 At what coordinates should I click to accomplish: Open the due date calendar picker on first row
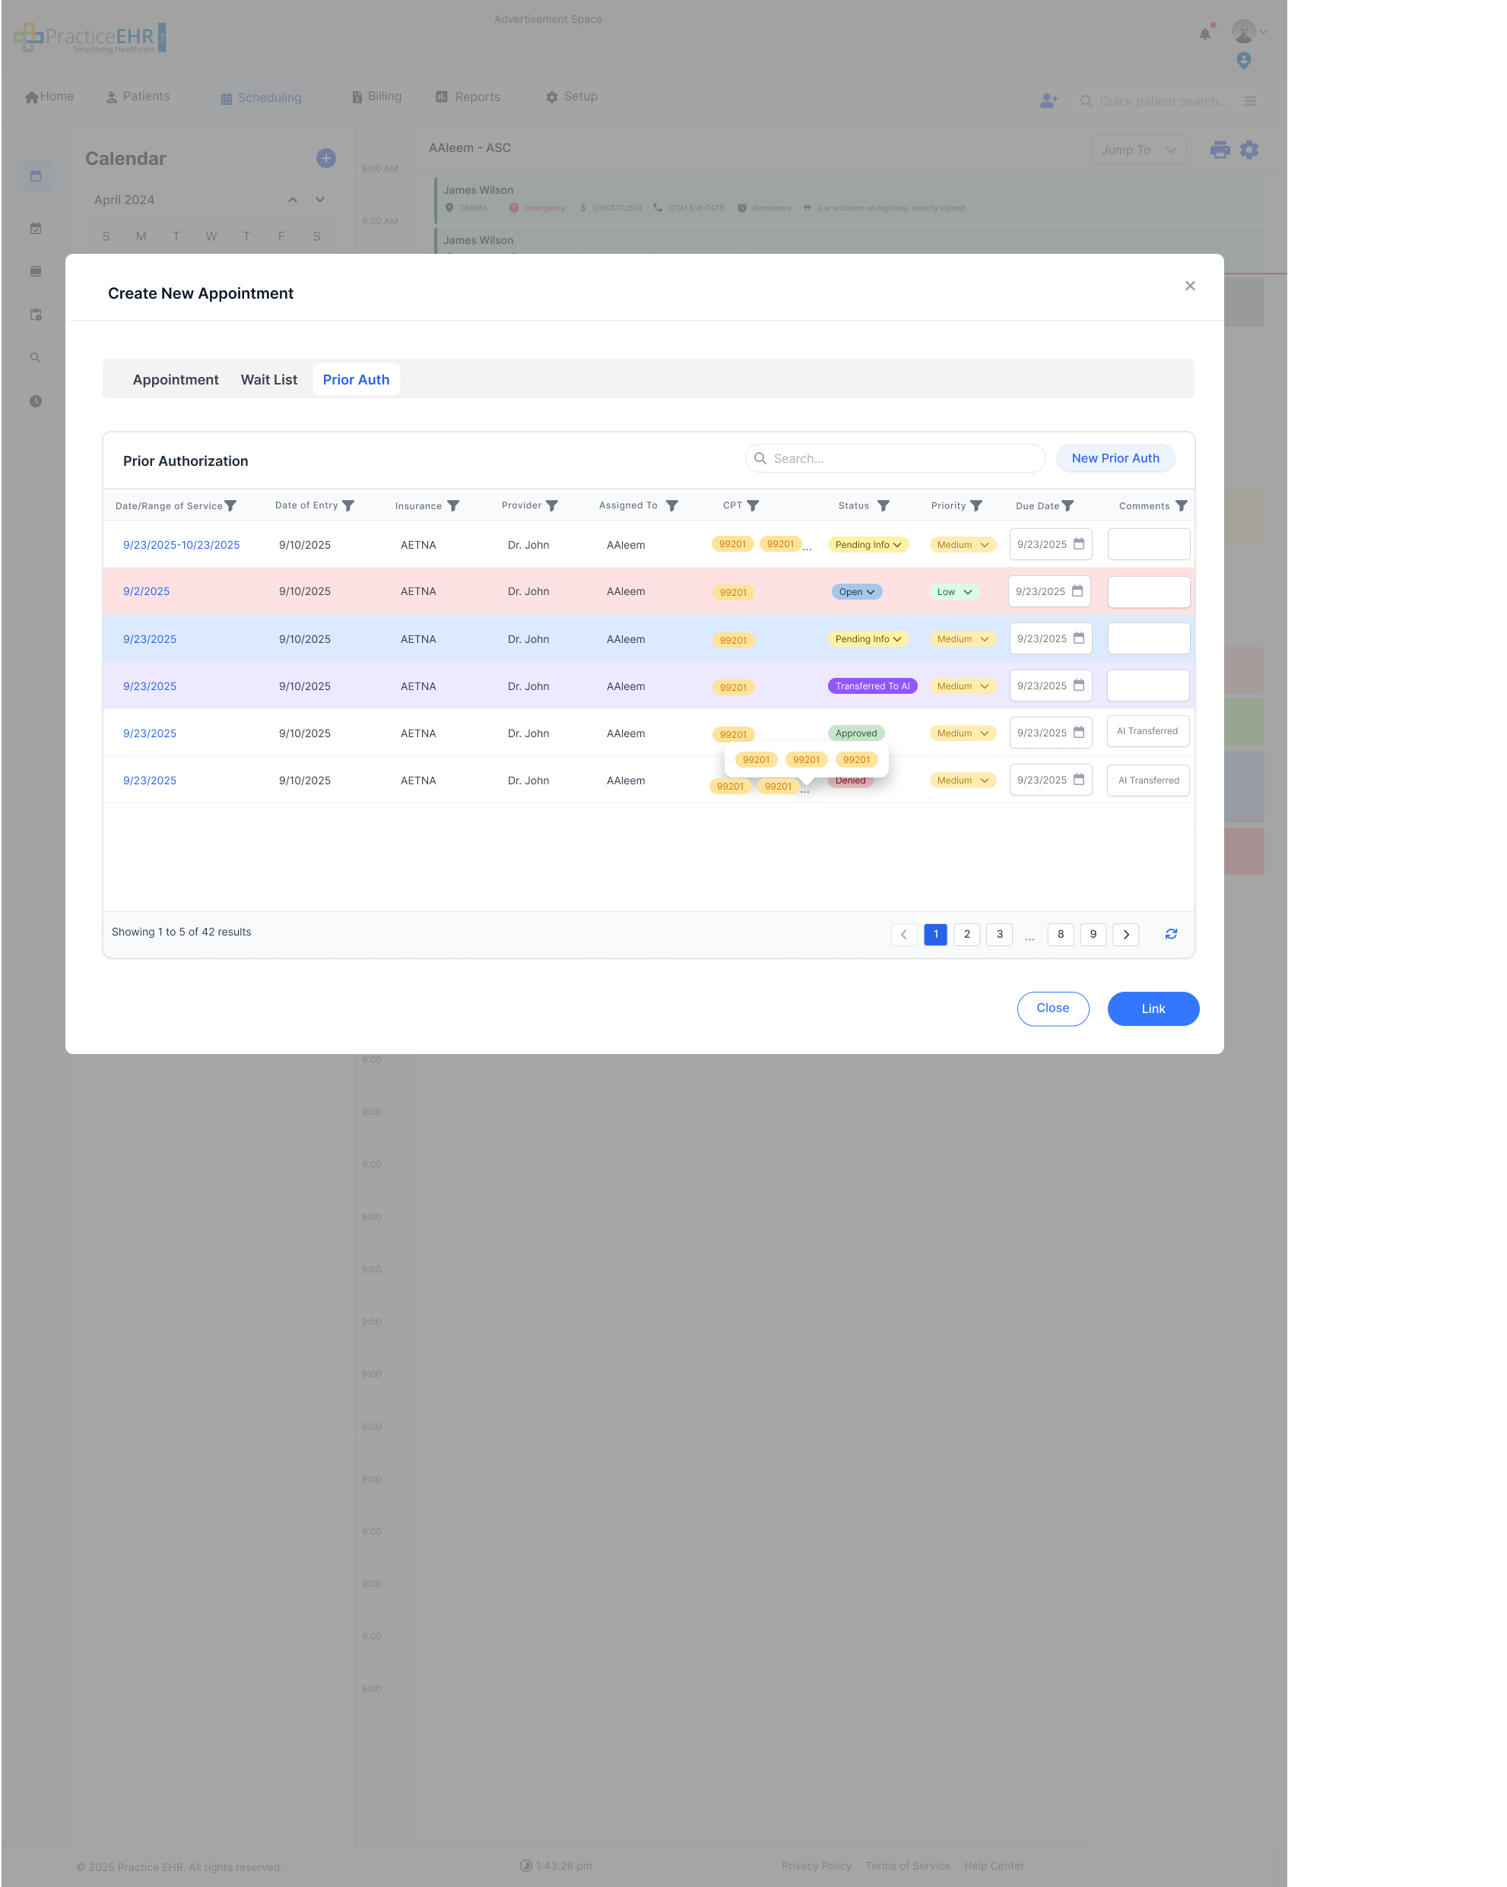point(1080,543)
